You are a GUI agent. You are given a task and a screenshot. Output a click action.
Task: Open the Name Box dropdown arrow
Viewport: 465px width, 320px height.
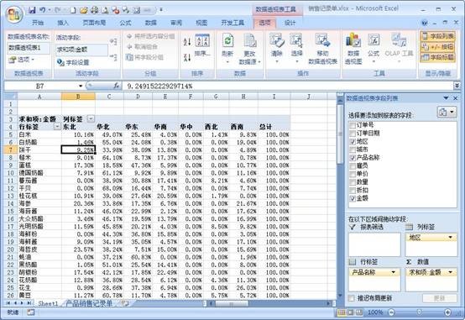pyautogui.click(x=81, y=86)
